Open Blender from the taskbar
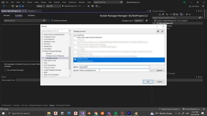This screenshot has width=207, height=116. pyautogui.click(x=89, y=113)
